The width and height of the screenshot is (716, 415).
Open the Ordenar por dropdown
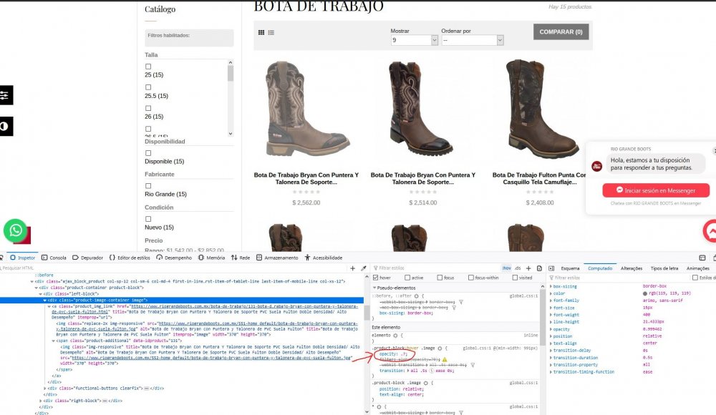(472, 40)
